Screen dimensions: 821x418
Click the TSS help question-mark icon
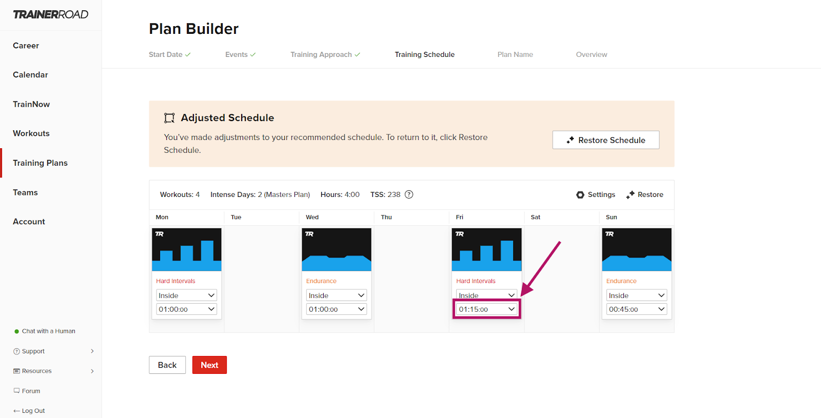(x=409, y=194)
